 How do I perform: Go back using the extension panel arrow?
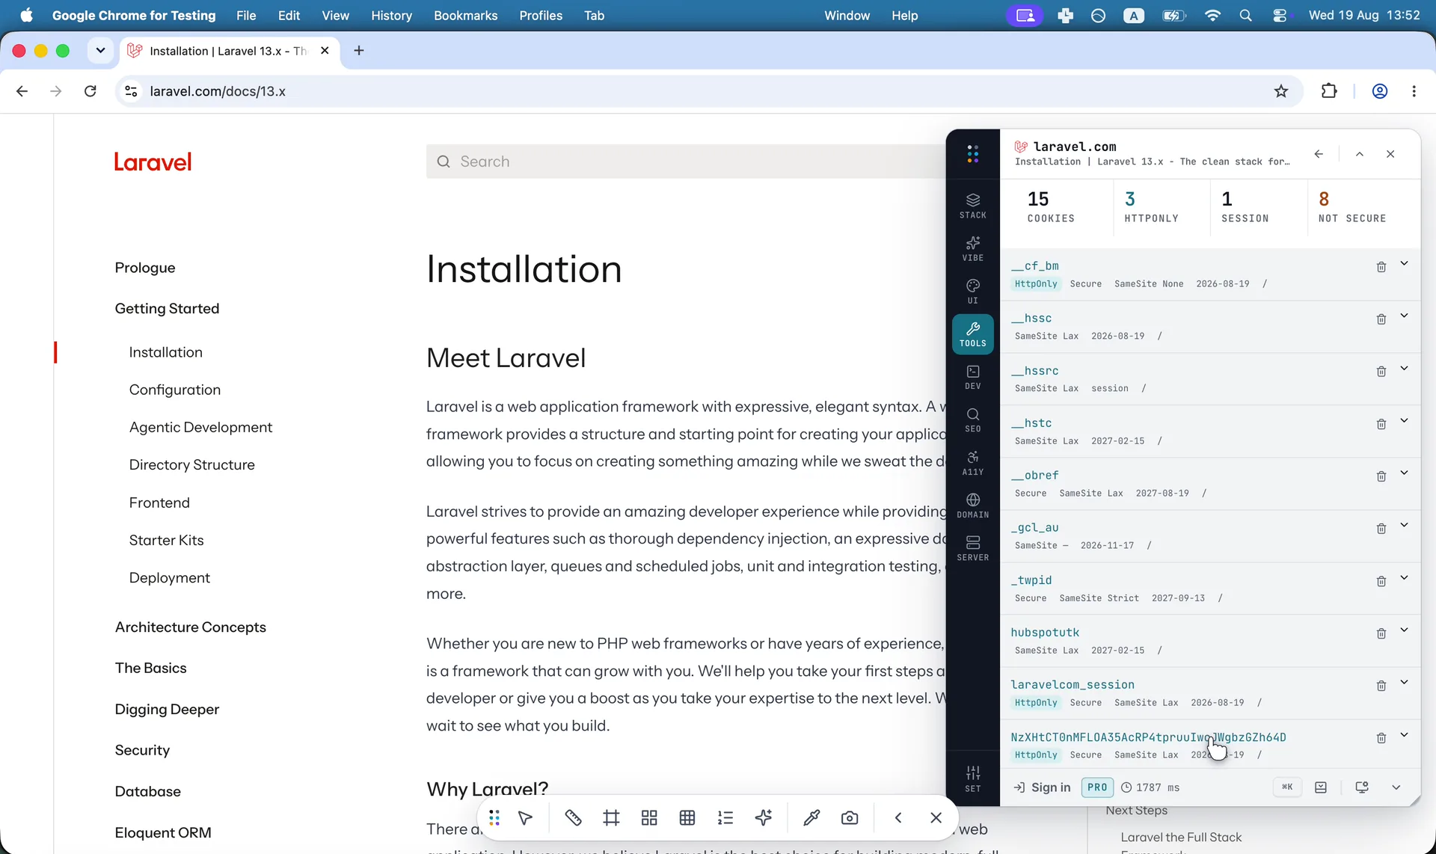[1319, 154]
